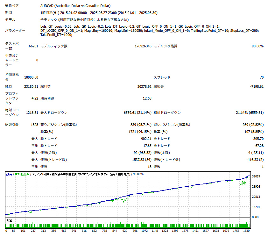Click the '買いポジション(勝率%)' label
Screen dimensions: 268x235
click(172, 125)
